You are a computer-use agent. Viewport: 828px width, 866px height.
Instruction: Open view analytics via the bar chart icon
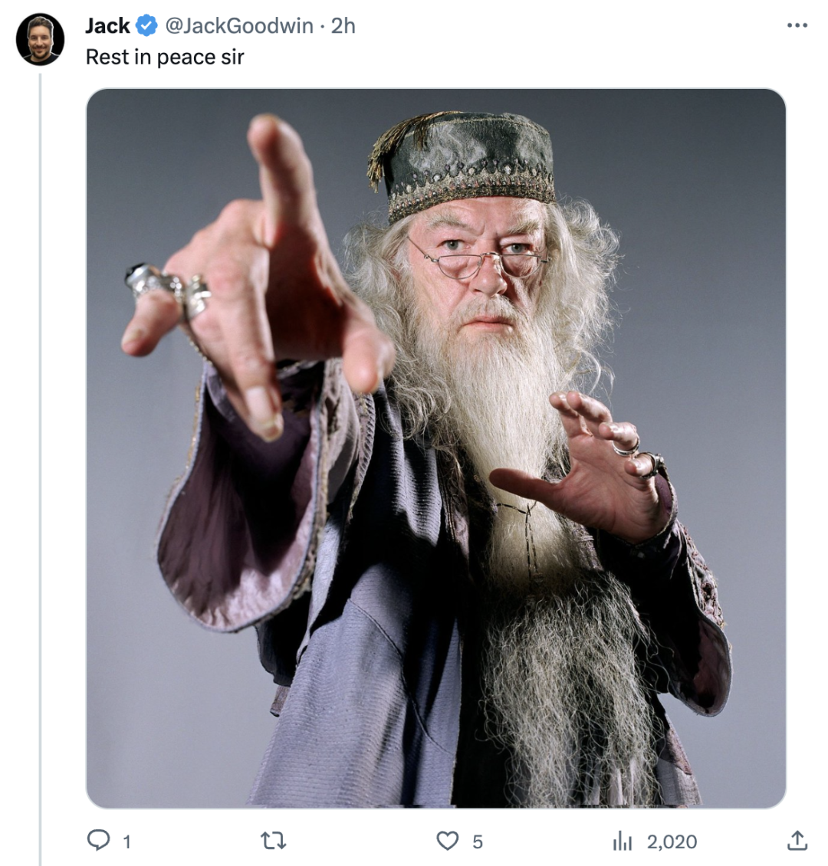623,841
